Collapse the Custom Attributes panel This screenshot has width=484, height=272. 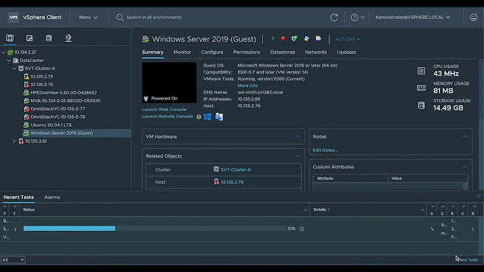465,167
